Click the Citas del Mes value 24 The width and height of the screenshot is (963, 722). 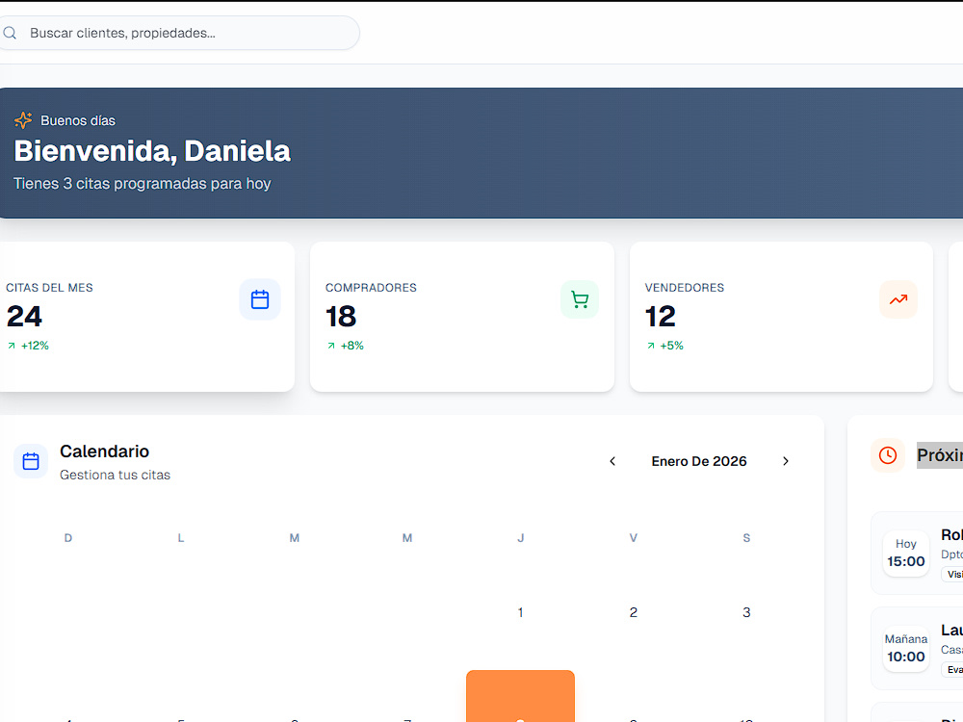click(24, 317)
